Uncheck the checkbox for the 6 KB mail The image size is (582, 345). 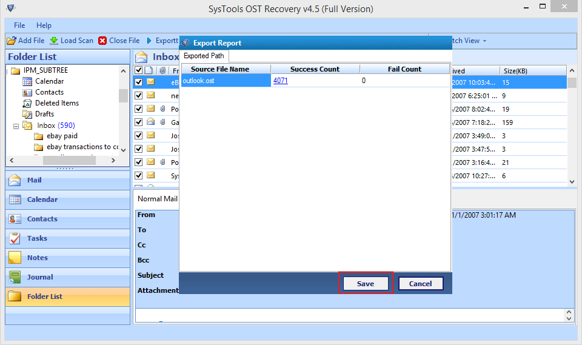138,176
